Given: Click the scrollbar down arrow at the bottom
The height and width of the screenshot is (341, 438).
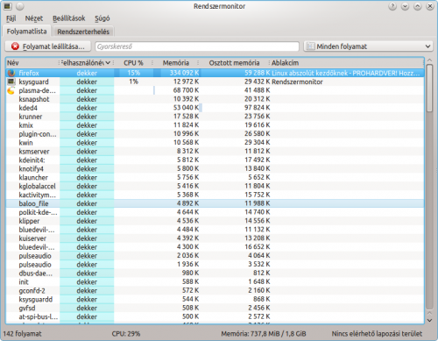Looking at the screenshot, I should [429, 320].
